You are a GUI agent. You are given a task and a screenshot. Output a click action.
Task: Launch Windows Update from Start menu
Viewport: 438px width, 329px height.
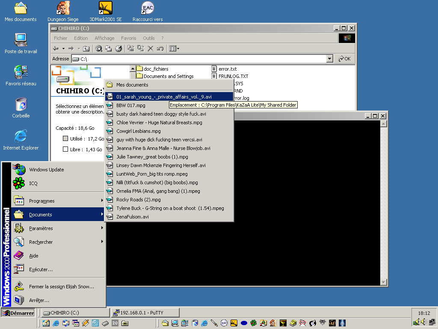[58, 170]
